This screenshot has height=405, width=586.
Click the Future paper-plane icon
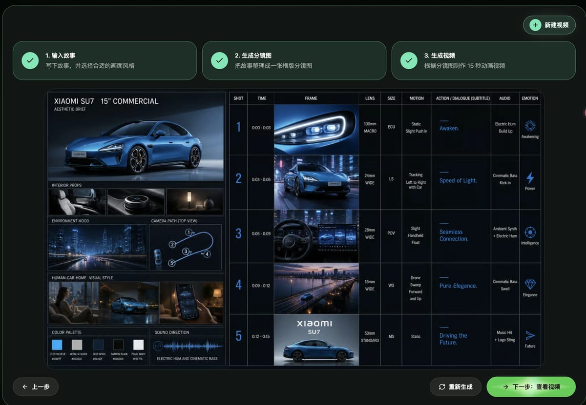click(530, 336)
